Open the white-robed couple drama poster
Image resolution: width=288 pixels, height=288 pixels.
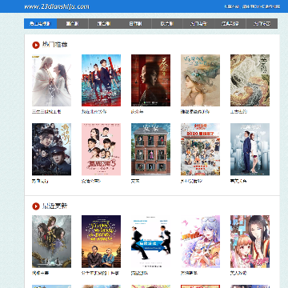pyautogui.click(x=51, y=80)
